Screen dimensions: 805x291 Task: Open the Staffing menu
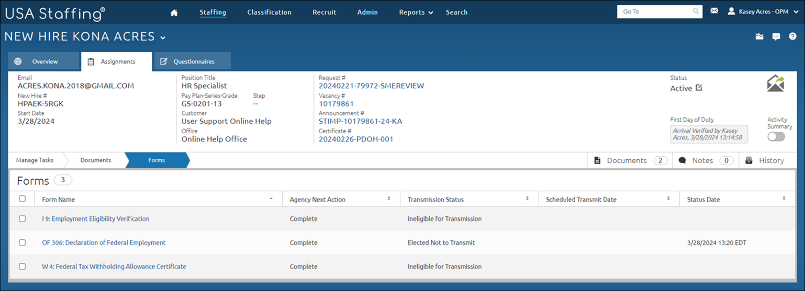click(x=213, y=12)
